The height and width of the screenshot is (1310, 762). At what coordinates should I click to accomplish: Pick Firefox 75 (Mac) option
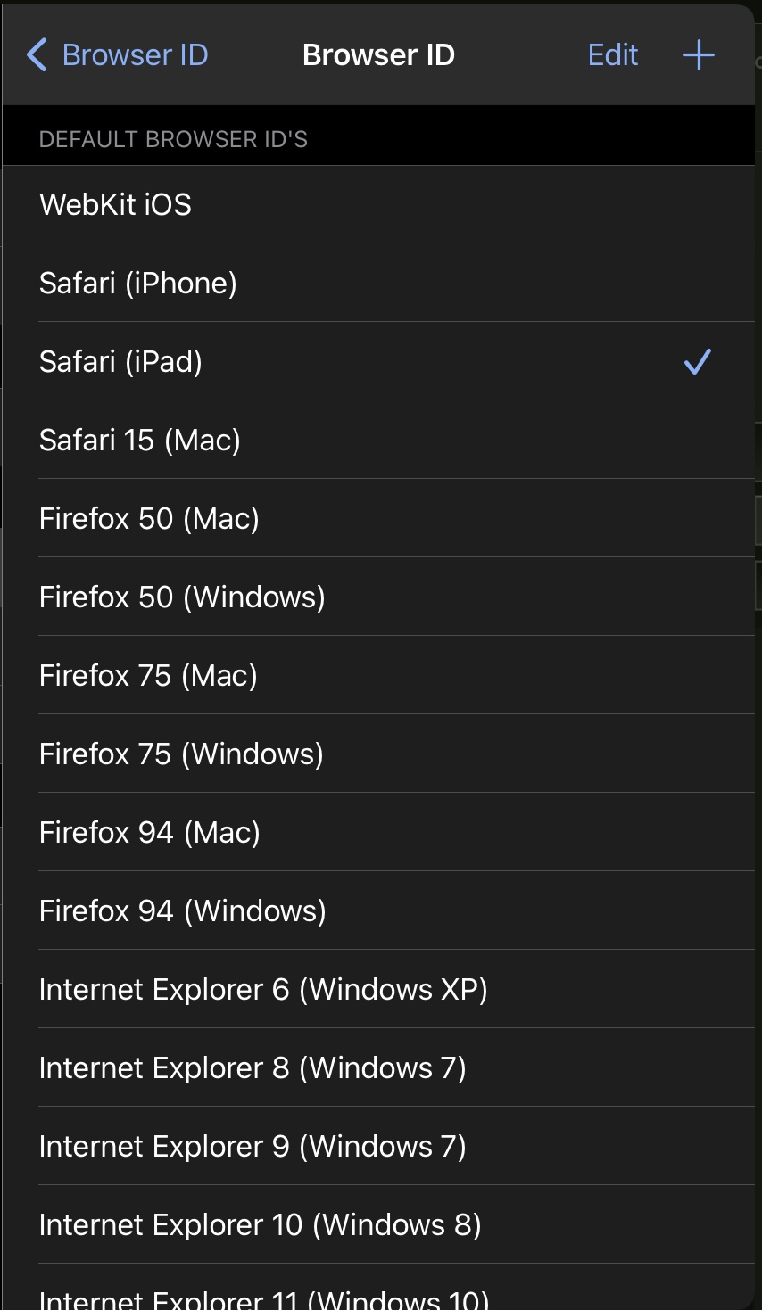(379, 675)
